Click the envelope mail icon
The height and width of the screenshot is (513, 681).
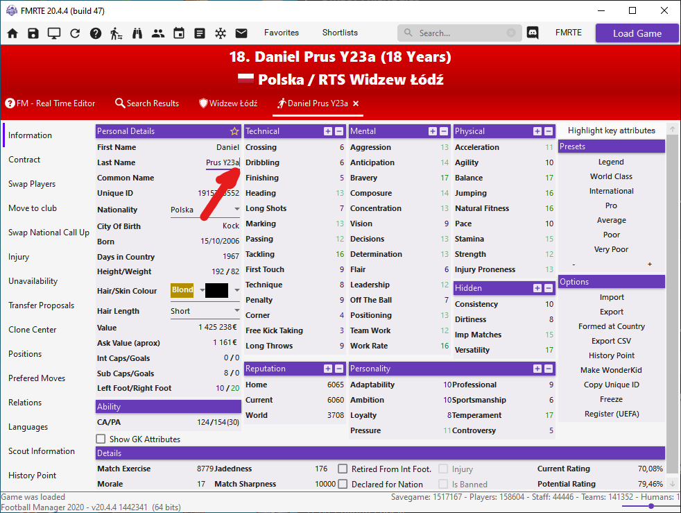coord(241,33)
